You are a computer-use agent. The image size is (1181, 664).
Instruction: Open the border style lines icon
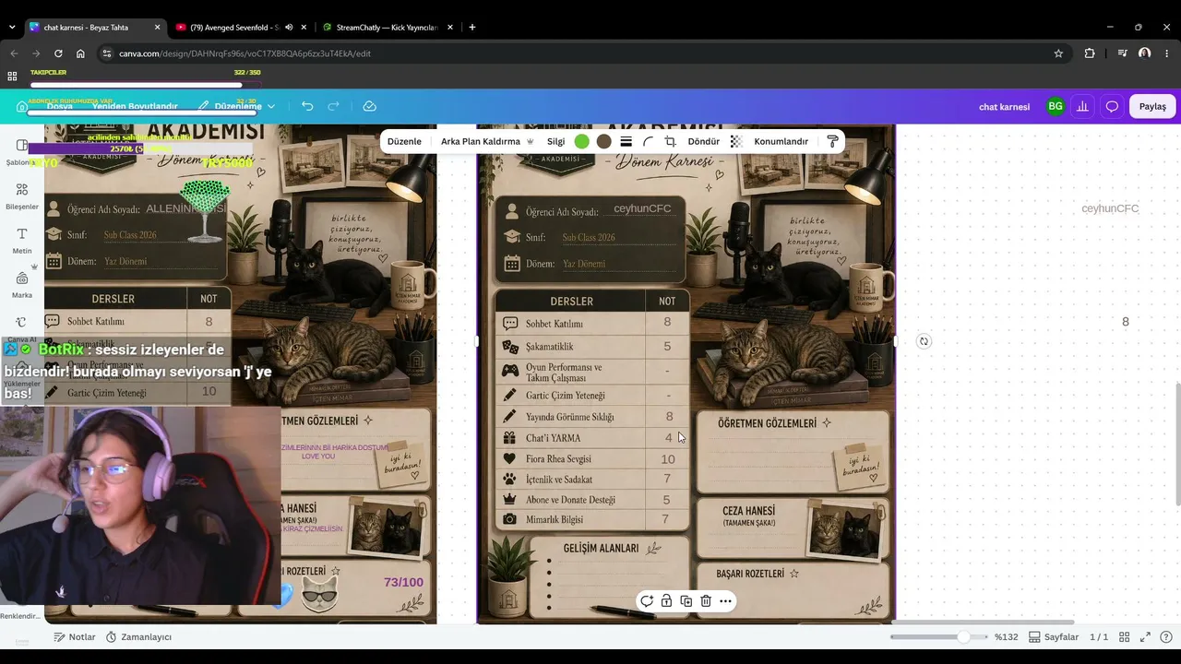point(626,141)
